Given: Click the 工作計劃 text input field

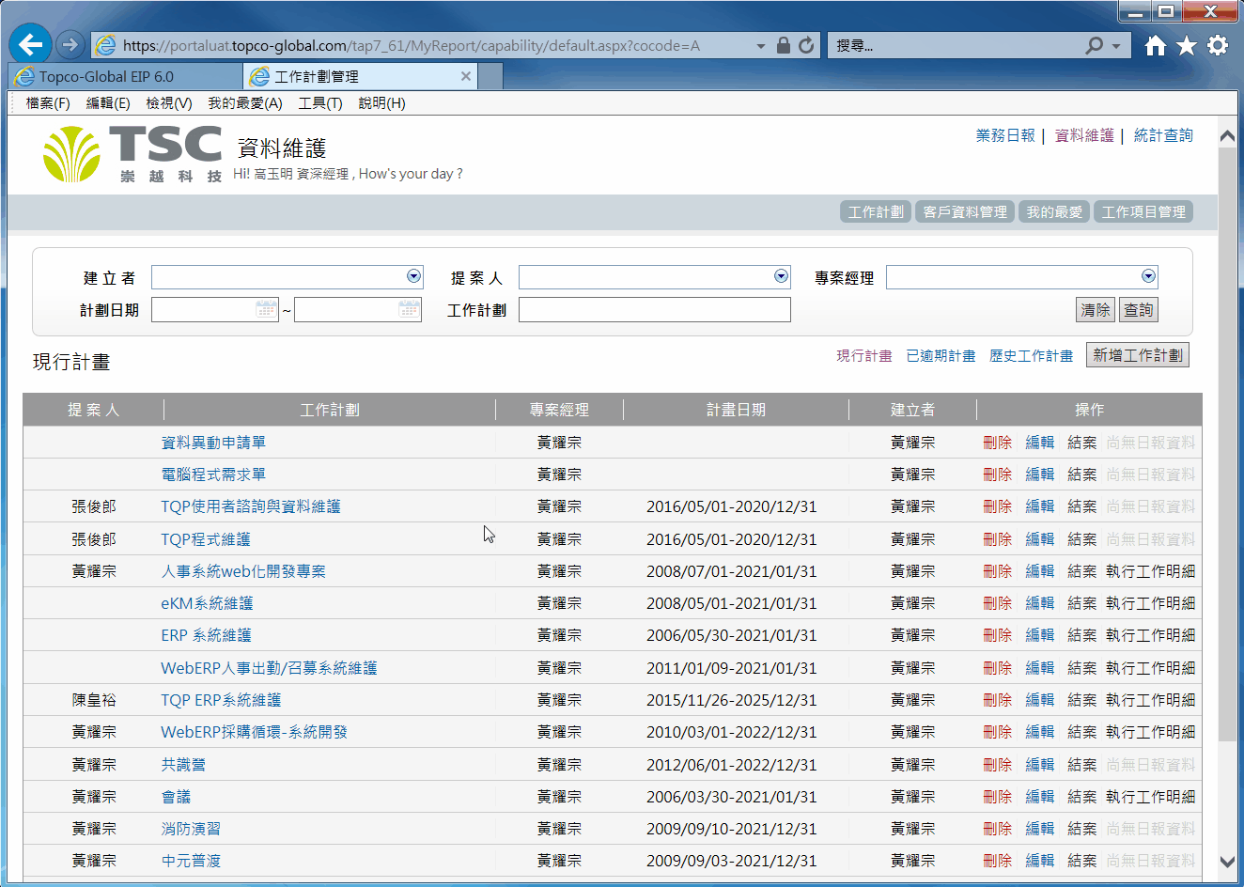Looking at the screenshot, I should click(x=654, y=310).
